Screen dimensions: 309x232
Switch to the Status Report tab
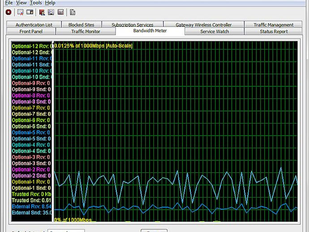[x=273, y=31]
